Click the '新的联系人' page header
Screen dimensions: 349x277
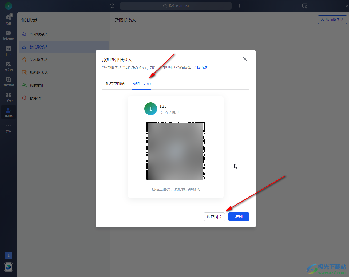[125, 20]
